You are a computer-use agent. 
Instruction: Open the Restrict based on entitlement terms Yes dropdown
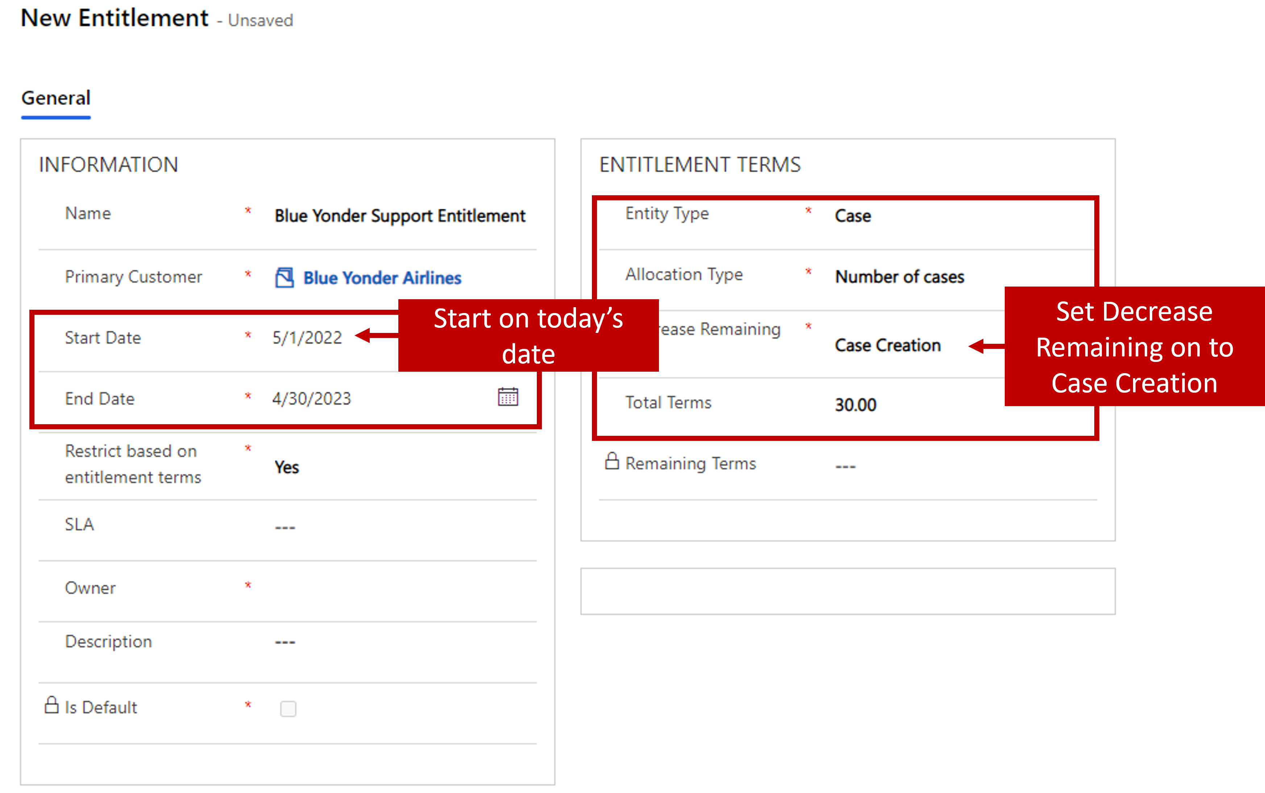coord(286,467)
